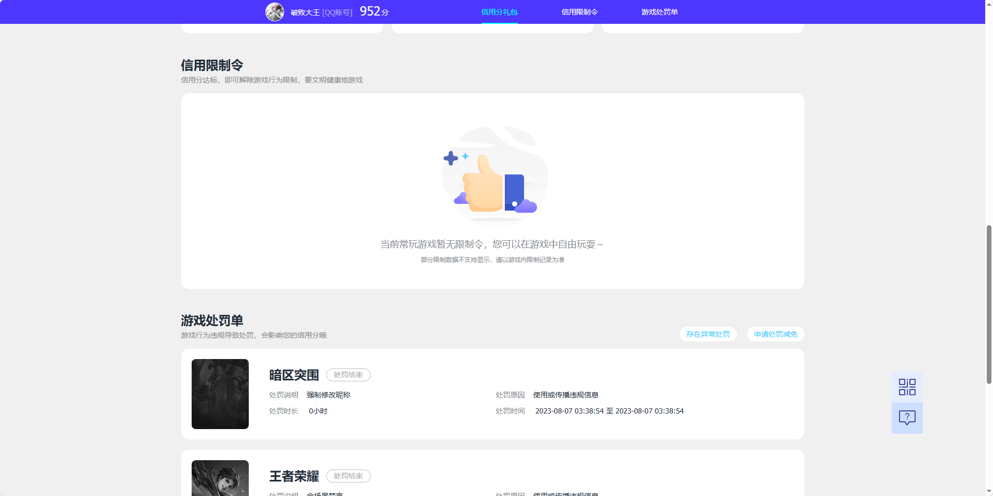Open the 暗区突围 game thumbnail

coord(220,394)
